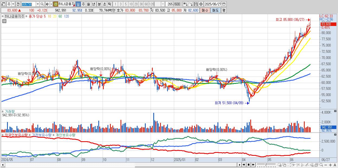Click the dotted-line chart icon in bottom bar

(289, 165)
